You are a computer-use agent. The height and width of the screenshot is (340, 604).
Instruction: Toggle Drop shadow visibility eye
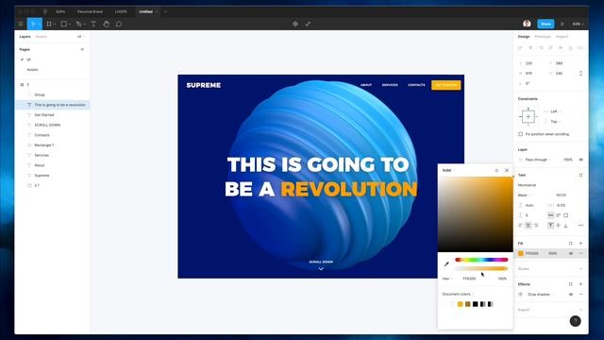[571, 294]
